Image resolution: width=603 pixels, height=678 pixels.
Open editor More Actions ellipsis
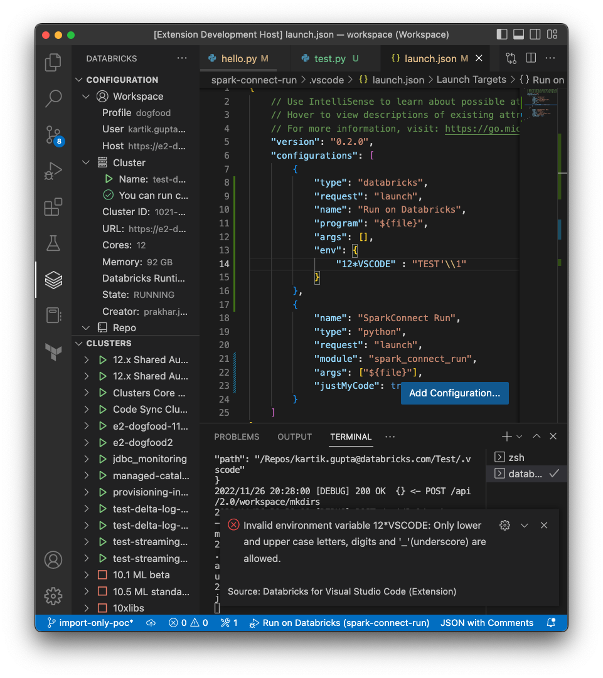click(550, 58)
